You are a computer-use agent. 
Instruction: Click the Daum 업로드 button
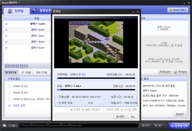click(x=178, y=10)
